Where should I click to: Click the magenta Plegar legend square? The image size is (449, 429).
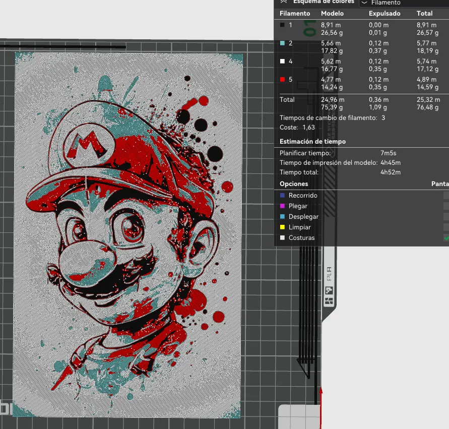point(283,206)
